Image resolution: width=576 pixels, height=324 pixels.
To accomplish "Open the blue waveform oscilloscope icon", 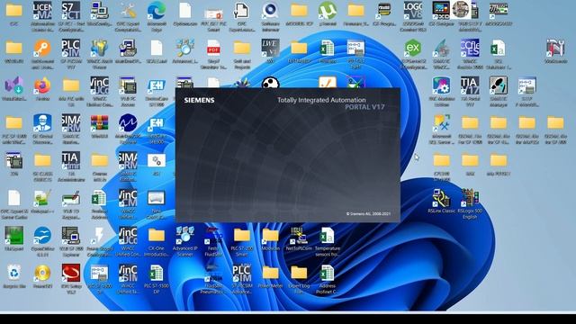I will (128, 123).
